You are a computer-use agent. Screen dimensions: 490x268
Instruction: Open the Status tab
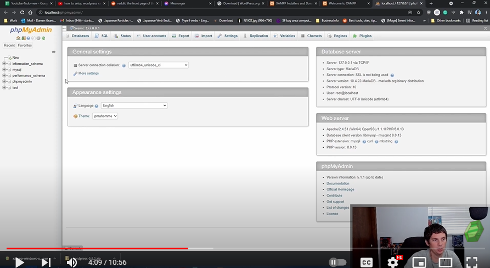[122, 36]
